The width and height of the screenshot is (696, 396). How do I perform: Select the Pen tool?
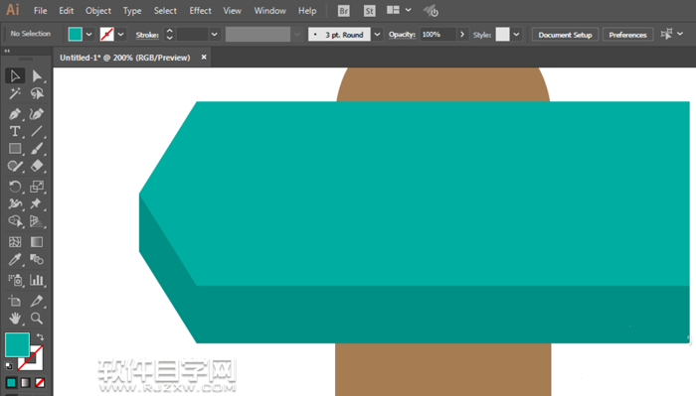[15, 114]
